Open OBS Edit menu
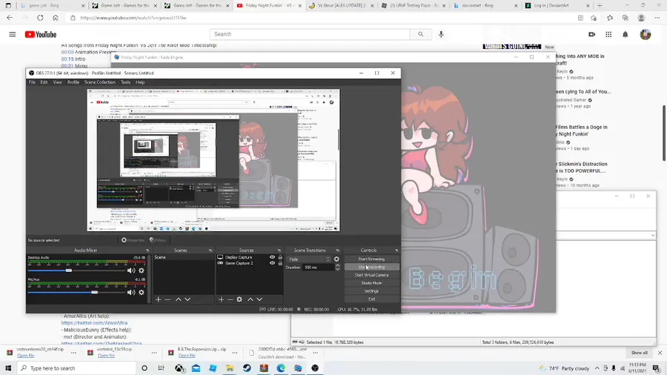This screenshot has height=375, width=667. [x=44, y=82]
